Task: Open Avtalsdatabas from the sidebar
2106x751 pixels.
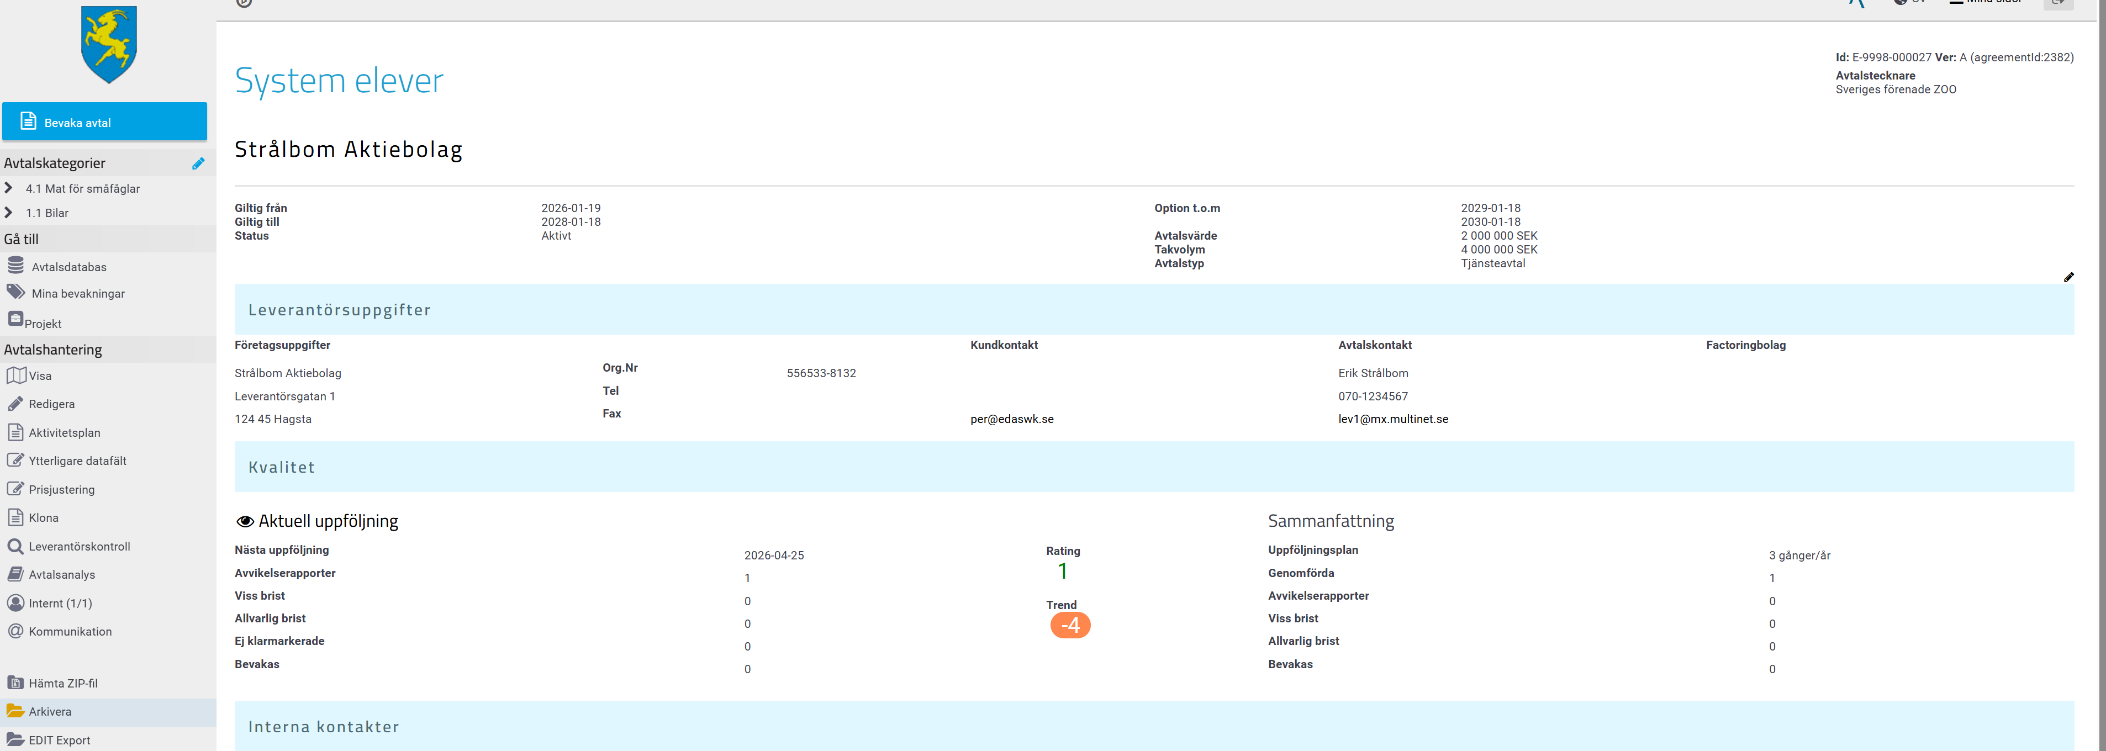Action: click(x=68, y=267)
